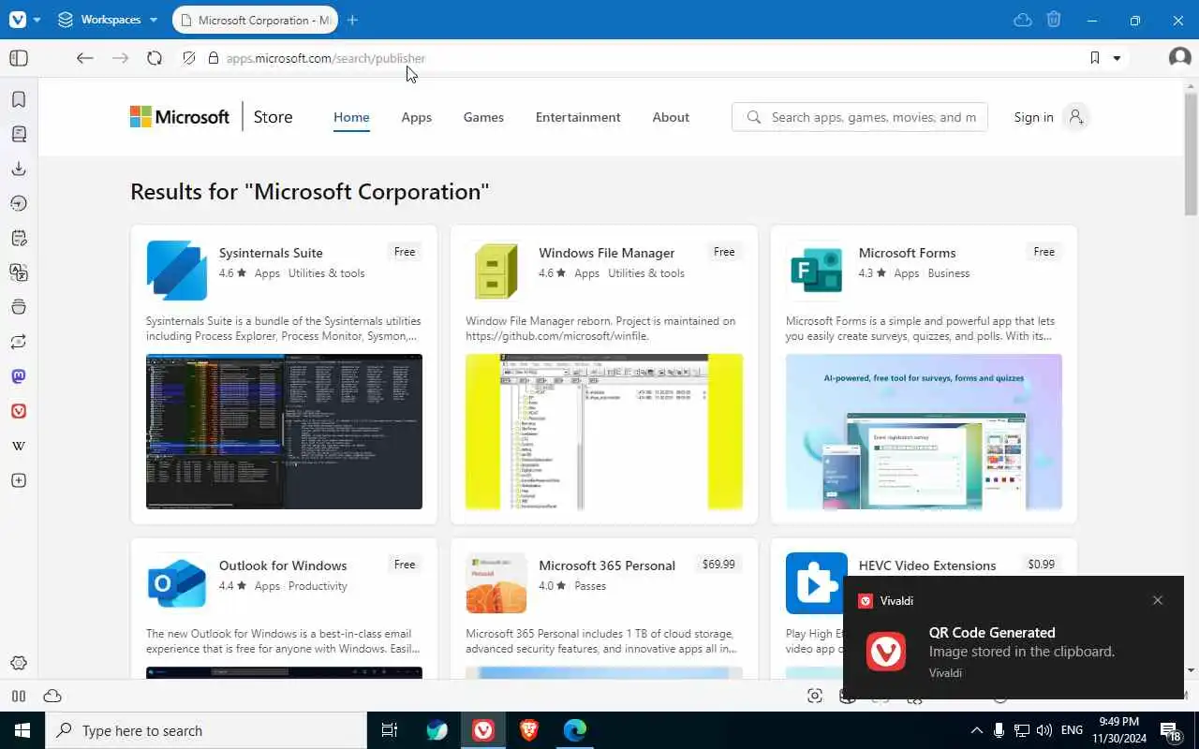Viewport: 1199px width, 749px height.
Task: Click the Sign in link
Action: tap(1033, 117)
